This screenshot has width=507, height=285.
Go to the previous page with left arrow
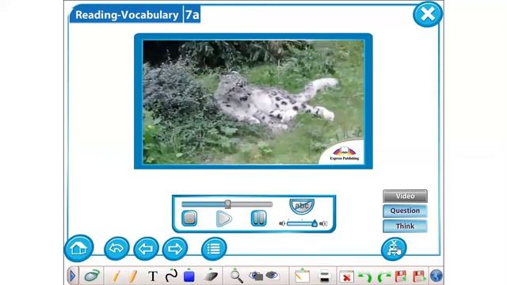146,249
